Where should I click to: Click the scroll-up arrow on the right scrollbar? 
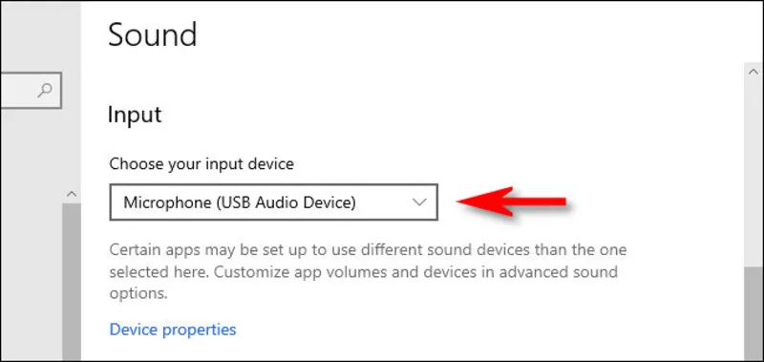pos(753,72)
